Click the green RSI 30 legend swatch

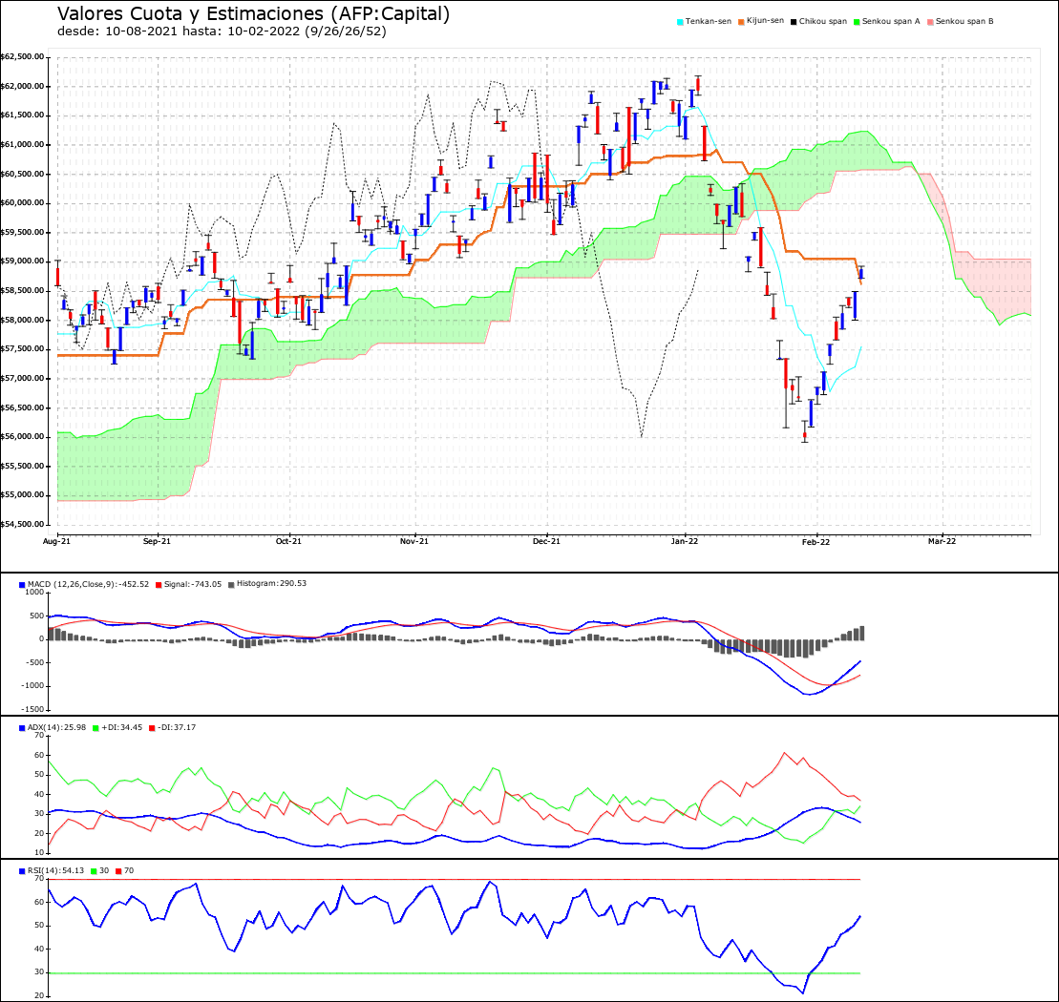pyautogui.click(x=94, y=871)
